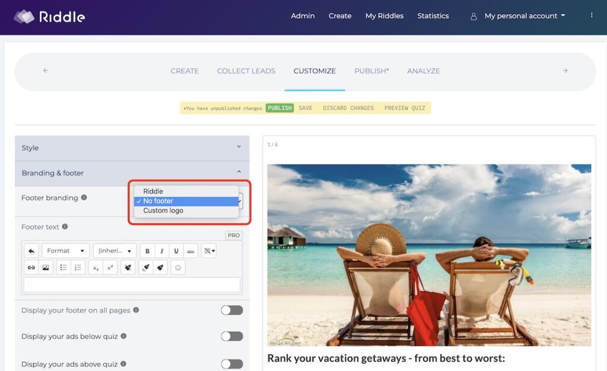Apply subscript formatting
Viewport: 607px width, 371px height.
(x=95, y=267)
